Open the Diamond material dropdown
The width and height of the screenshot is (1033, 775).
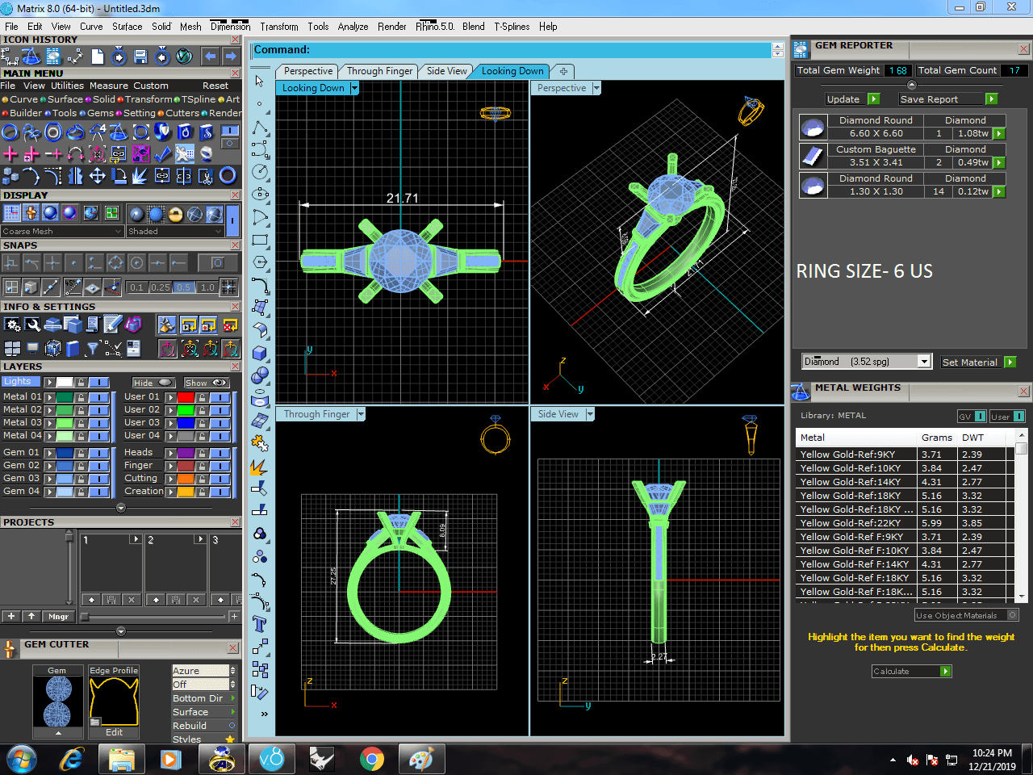coord(924,362)
